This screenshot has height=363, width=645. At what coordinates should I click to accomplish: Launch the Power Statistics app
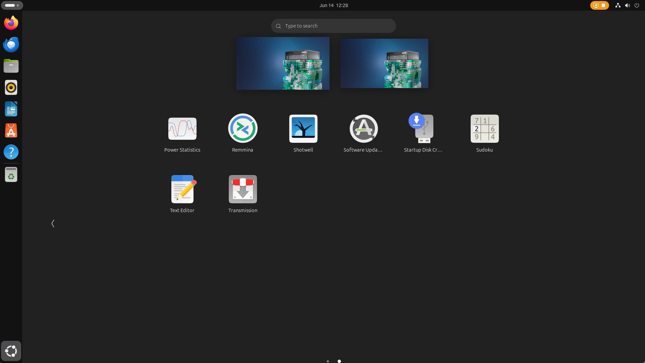pyautogui.click(x=182, y=129)
